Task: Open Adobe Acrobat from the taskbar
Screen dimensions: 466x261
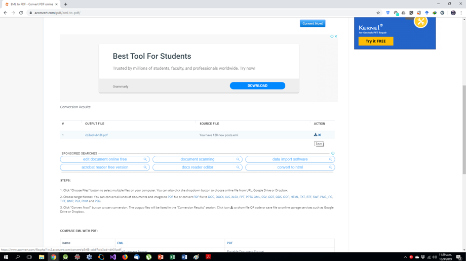Action: pos(208,257)
